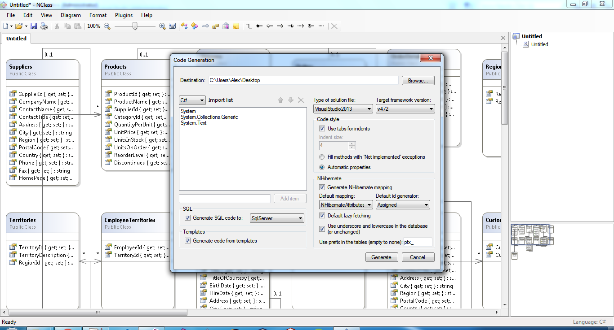Screen dimensions: 614x330
Task: Select the Aggregation hollow-diamond tool
Action: (x=269, y=26)
